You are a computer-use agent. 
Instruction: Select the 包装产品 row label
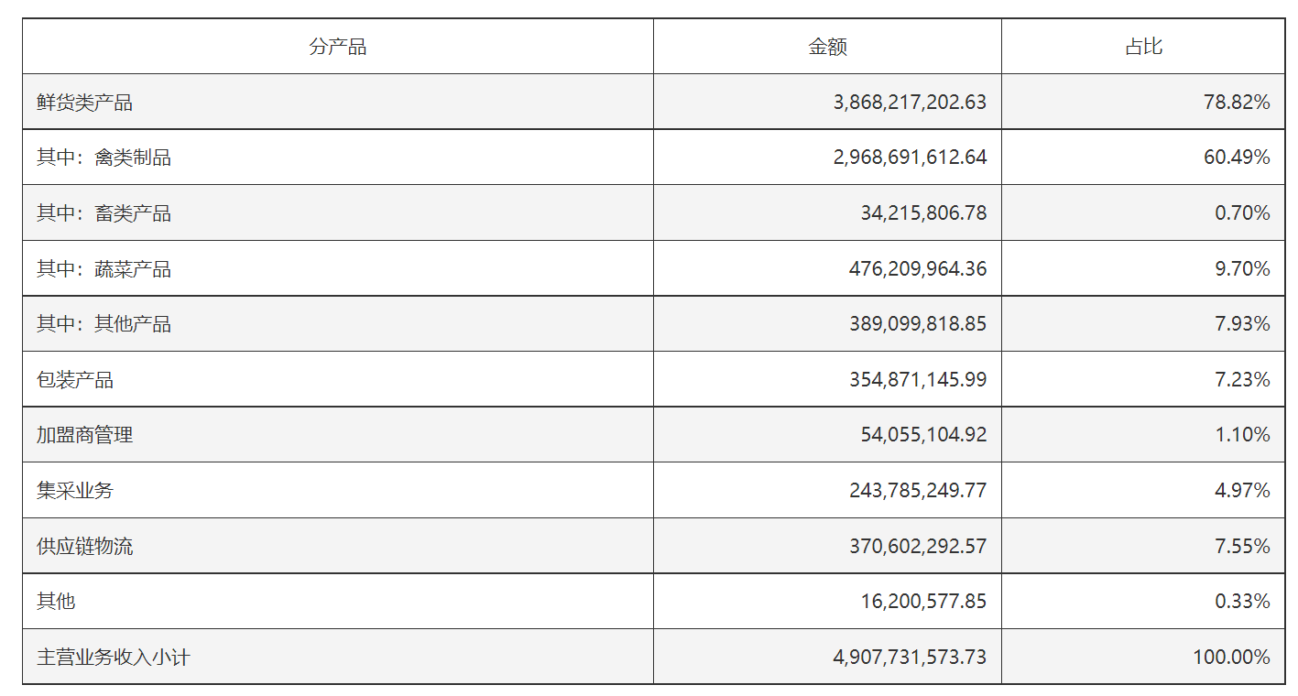[x=338, y=379]
